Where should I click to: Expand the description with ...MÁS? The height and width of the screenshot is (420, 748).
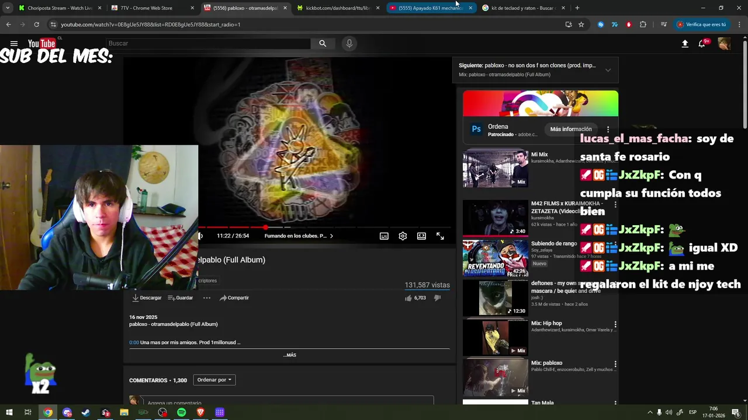[290, 355]
